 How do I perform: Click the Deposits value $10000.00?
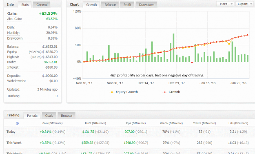point(50,76)
